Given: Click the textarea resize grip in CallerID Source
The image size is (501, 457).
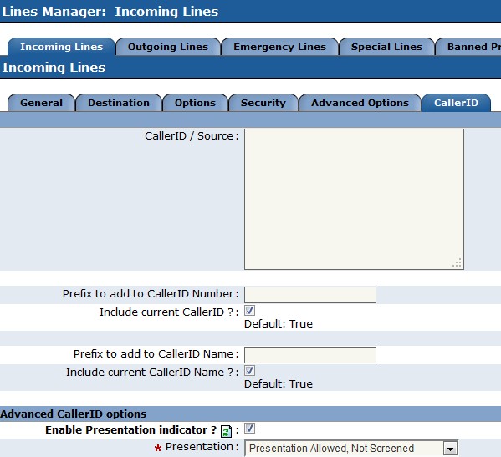Looking at the screenshot, I should (x=458, y=262).
